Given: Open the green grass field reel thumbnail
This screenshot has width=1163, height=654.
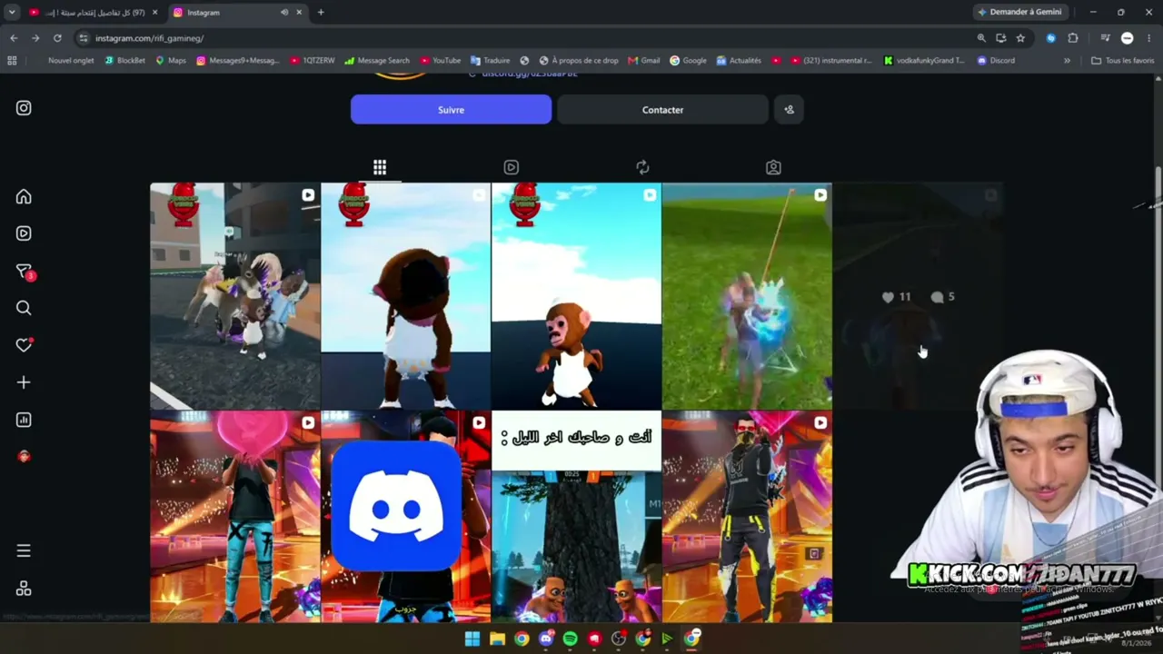Looking at the screenshot, I should pyautogui.click(x=747, y=296).
